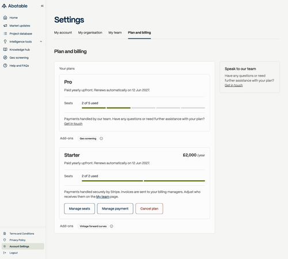The image size is (288, 259).
Task: Click the '2 of 2 used' seats text
Action: point(90,176)
